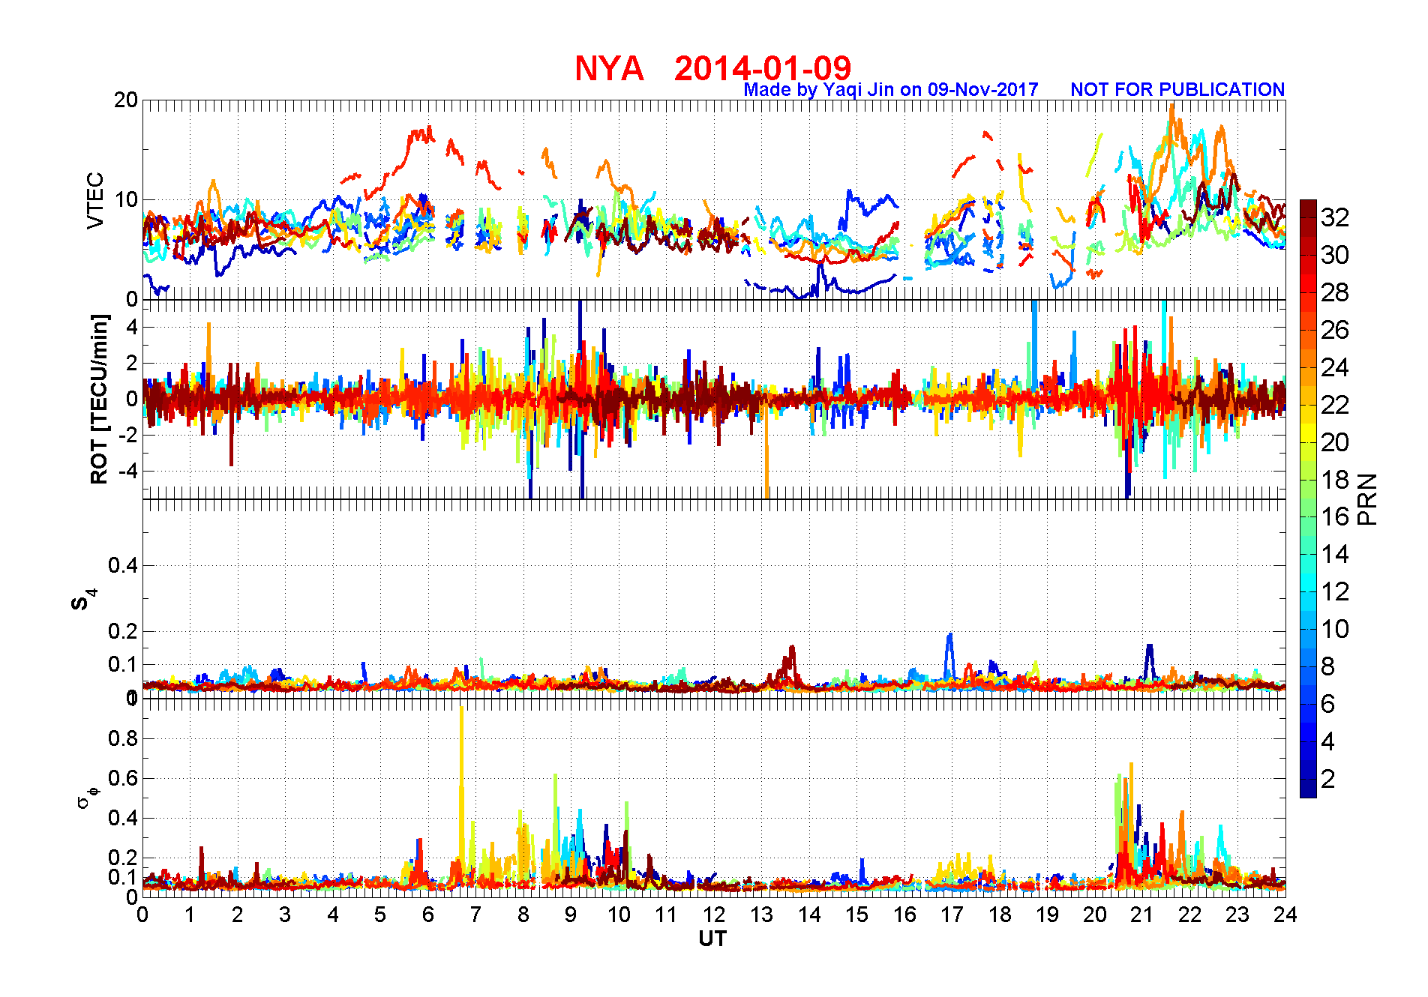Click the hour 13 tick label on UT axis

click(x=761, y=915)
